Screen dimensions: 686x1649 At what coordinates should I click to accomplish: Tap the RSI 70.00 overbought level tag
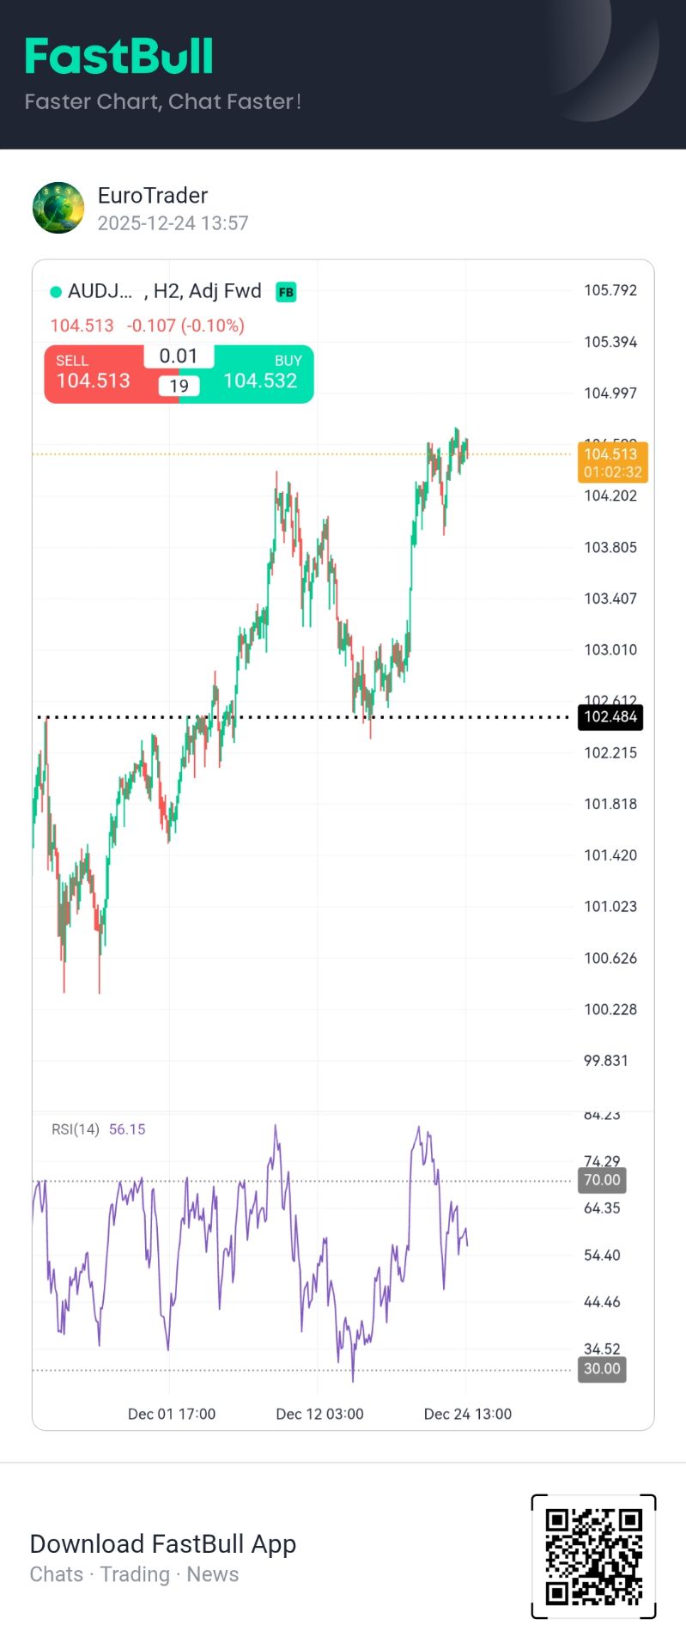coord(602,1180)
